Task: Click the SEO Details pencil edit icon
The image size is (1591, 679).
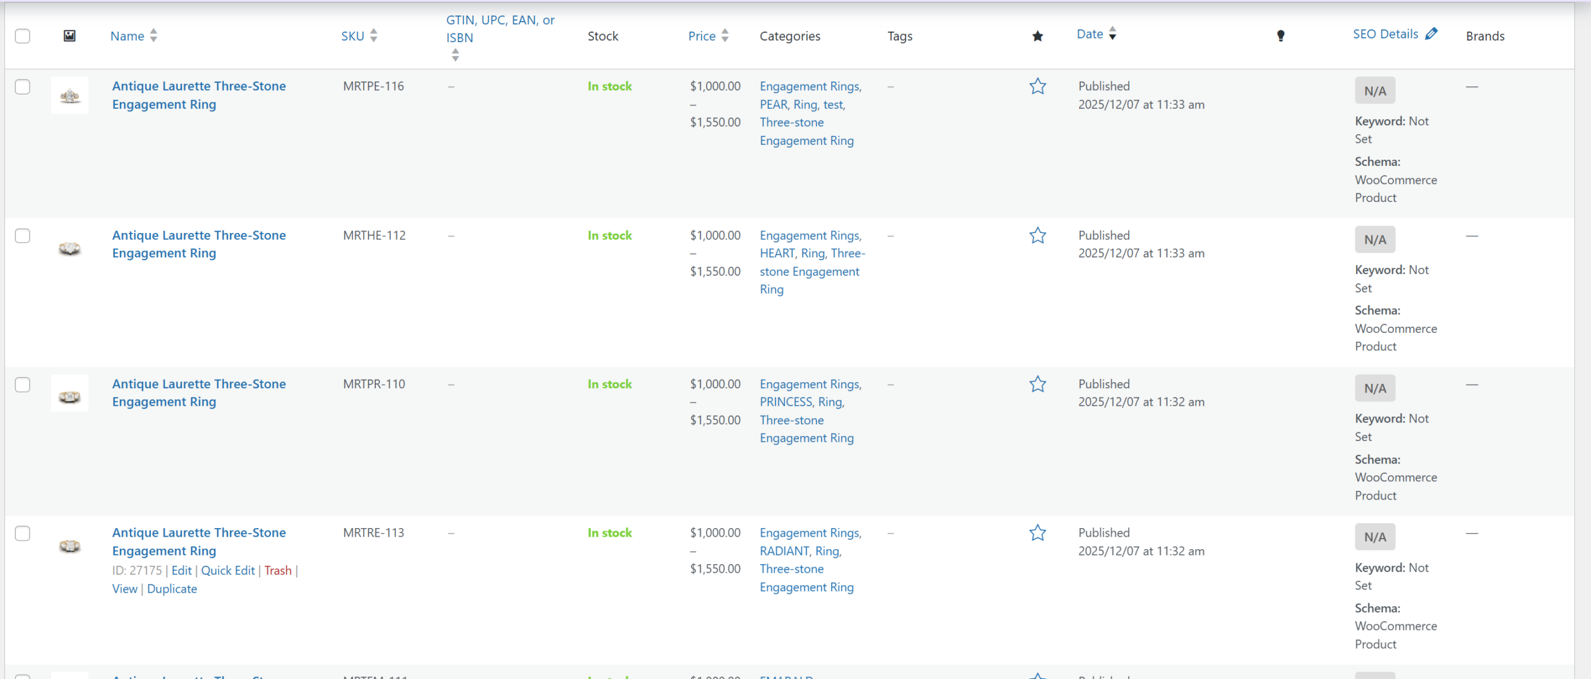Action: pyautogui.click(x=1431, y=34)
